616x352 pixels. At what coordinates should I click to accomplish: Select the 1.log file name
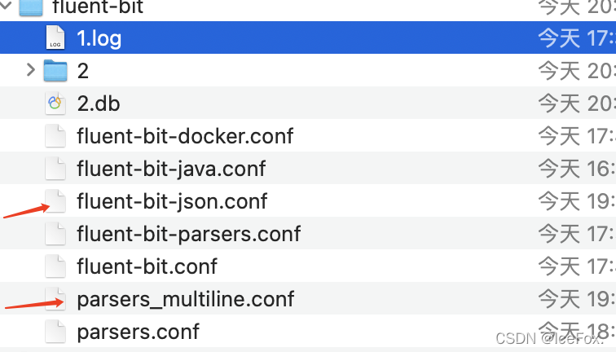coord(99,38)
